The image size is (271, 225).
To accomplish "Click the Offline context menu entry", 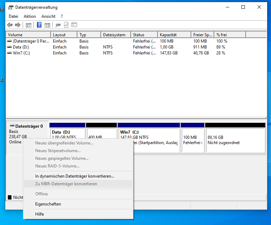I will pyautogui.click(x=78, y=194).
